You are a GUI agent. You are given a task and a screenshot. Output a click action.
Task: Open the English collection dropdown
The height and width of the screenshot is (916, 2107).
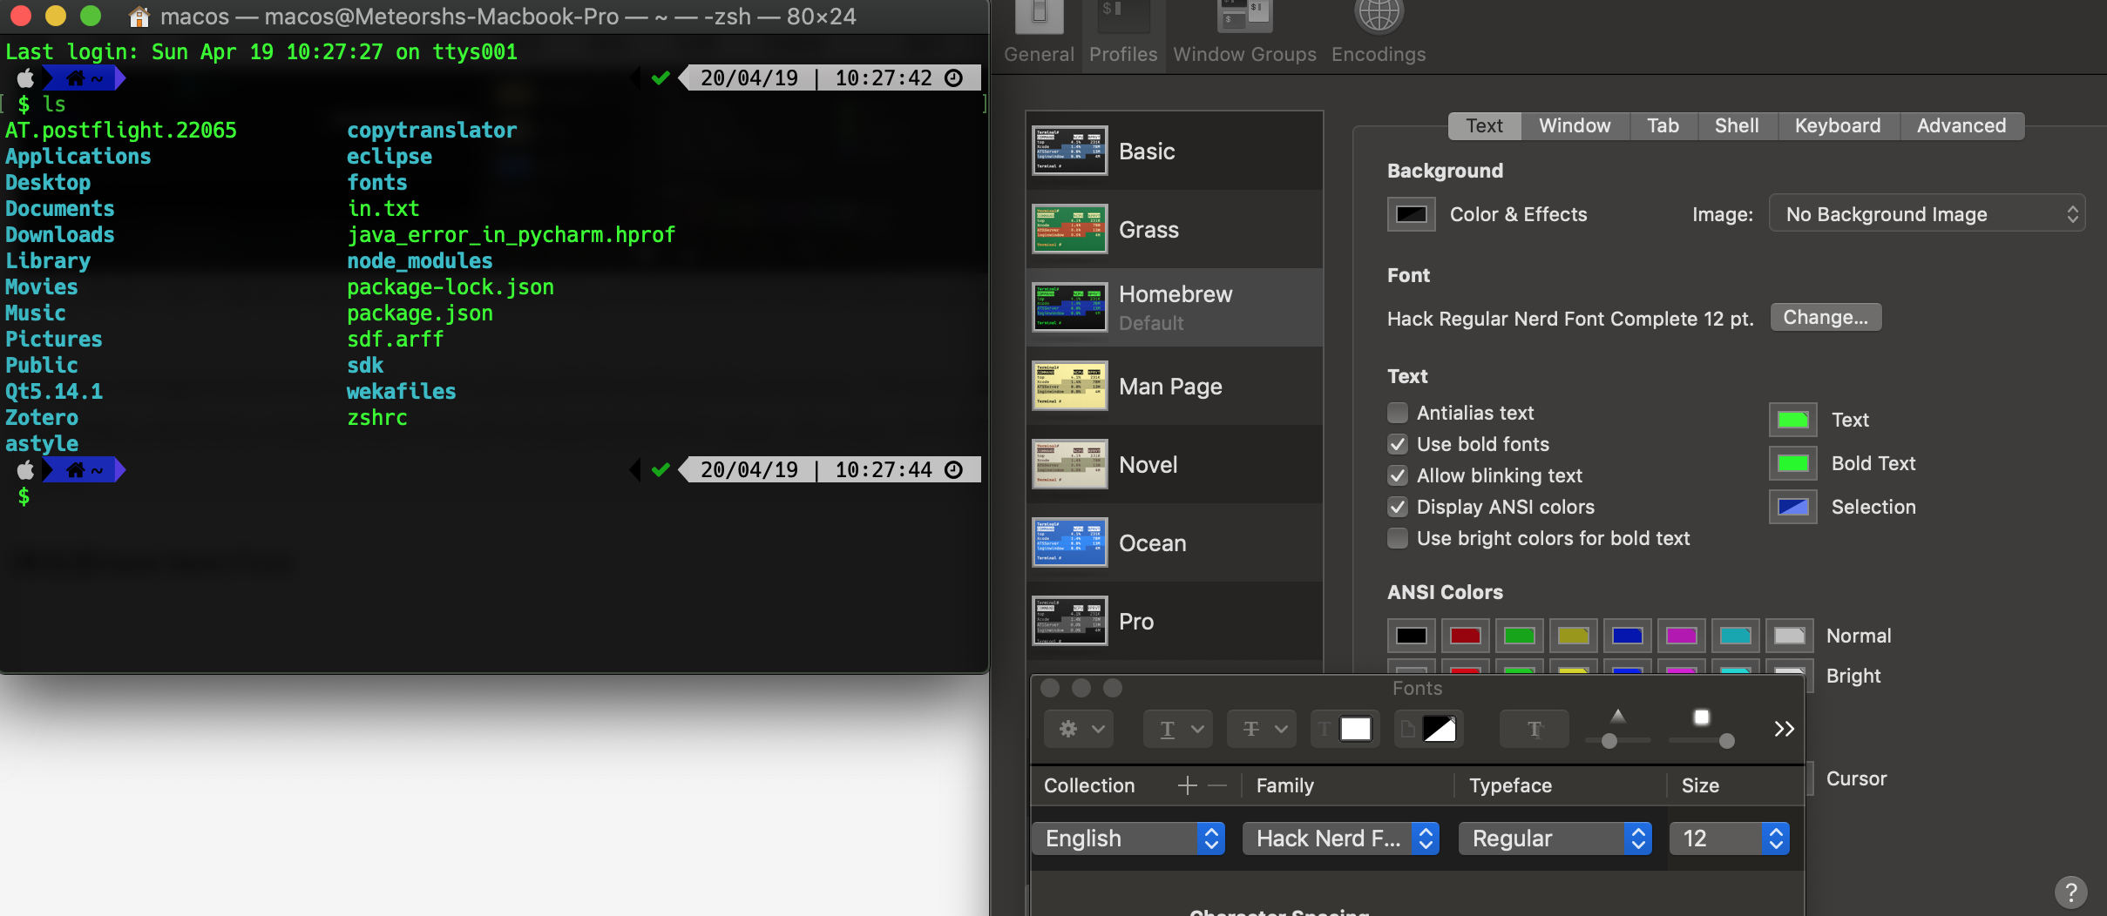click(x=1128, y=839)
